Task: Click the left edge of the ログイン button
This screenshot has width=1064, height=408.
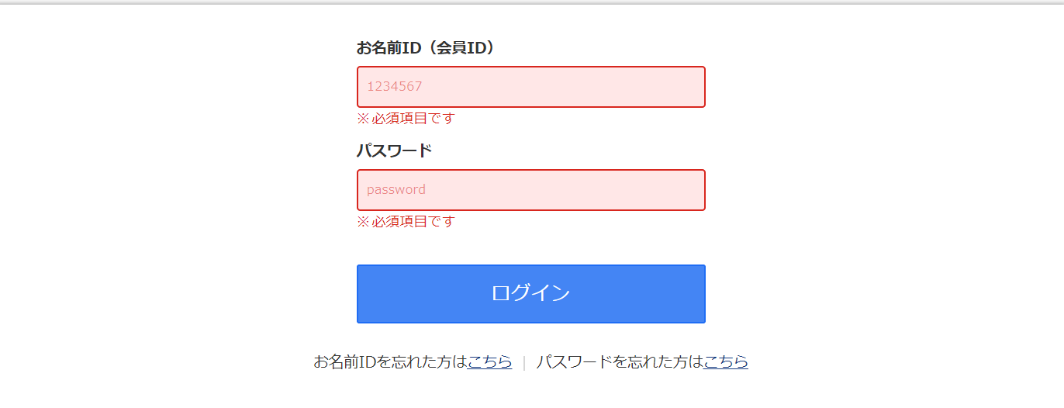Action: 366,294
